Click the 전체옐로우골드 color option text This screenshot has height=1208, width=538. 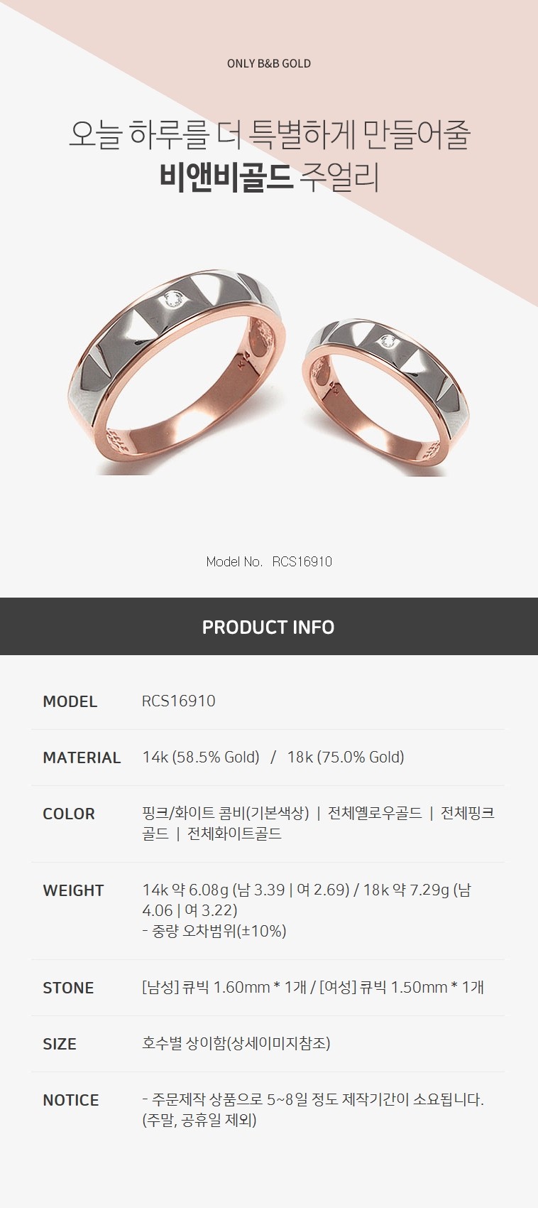[375, 813]
